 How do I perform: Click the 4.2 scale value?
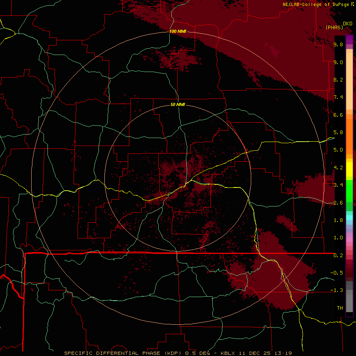[338, 168]
